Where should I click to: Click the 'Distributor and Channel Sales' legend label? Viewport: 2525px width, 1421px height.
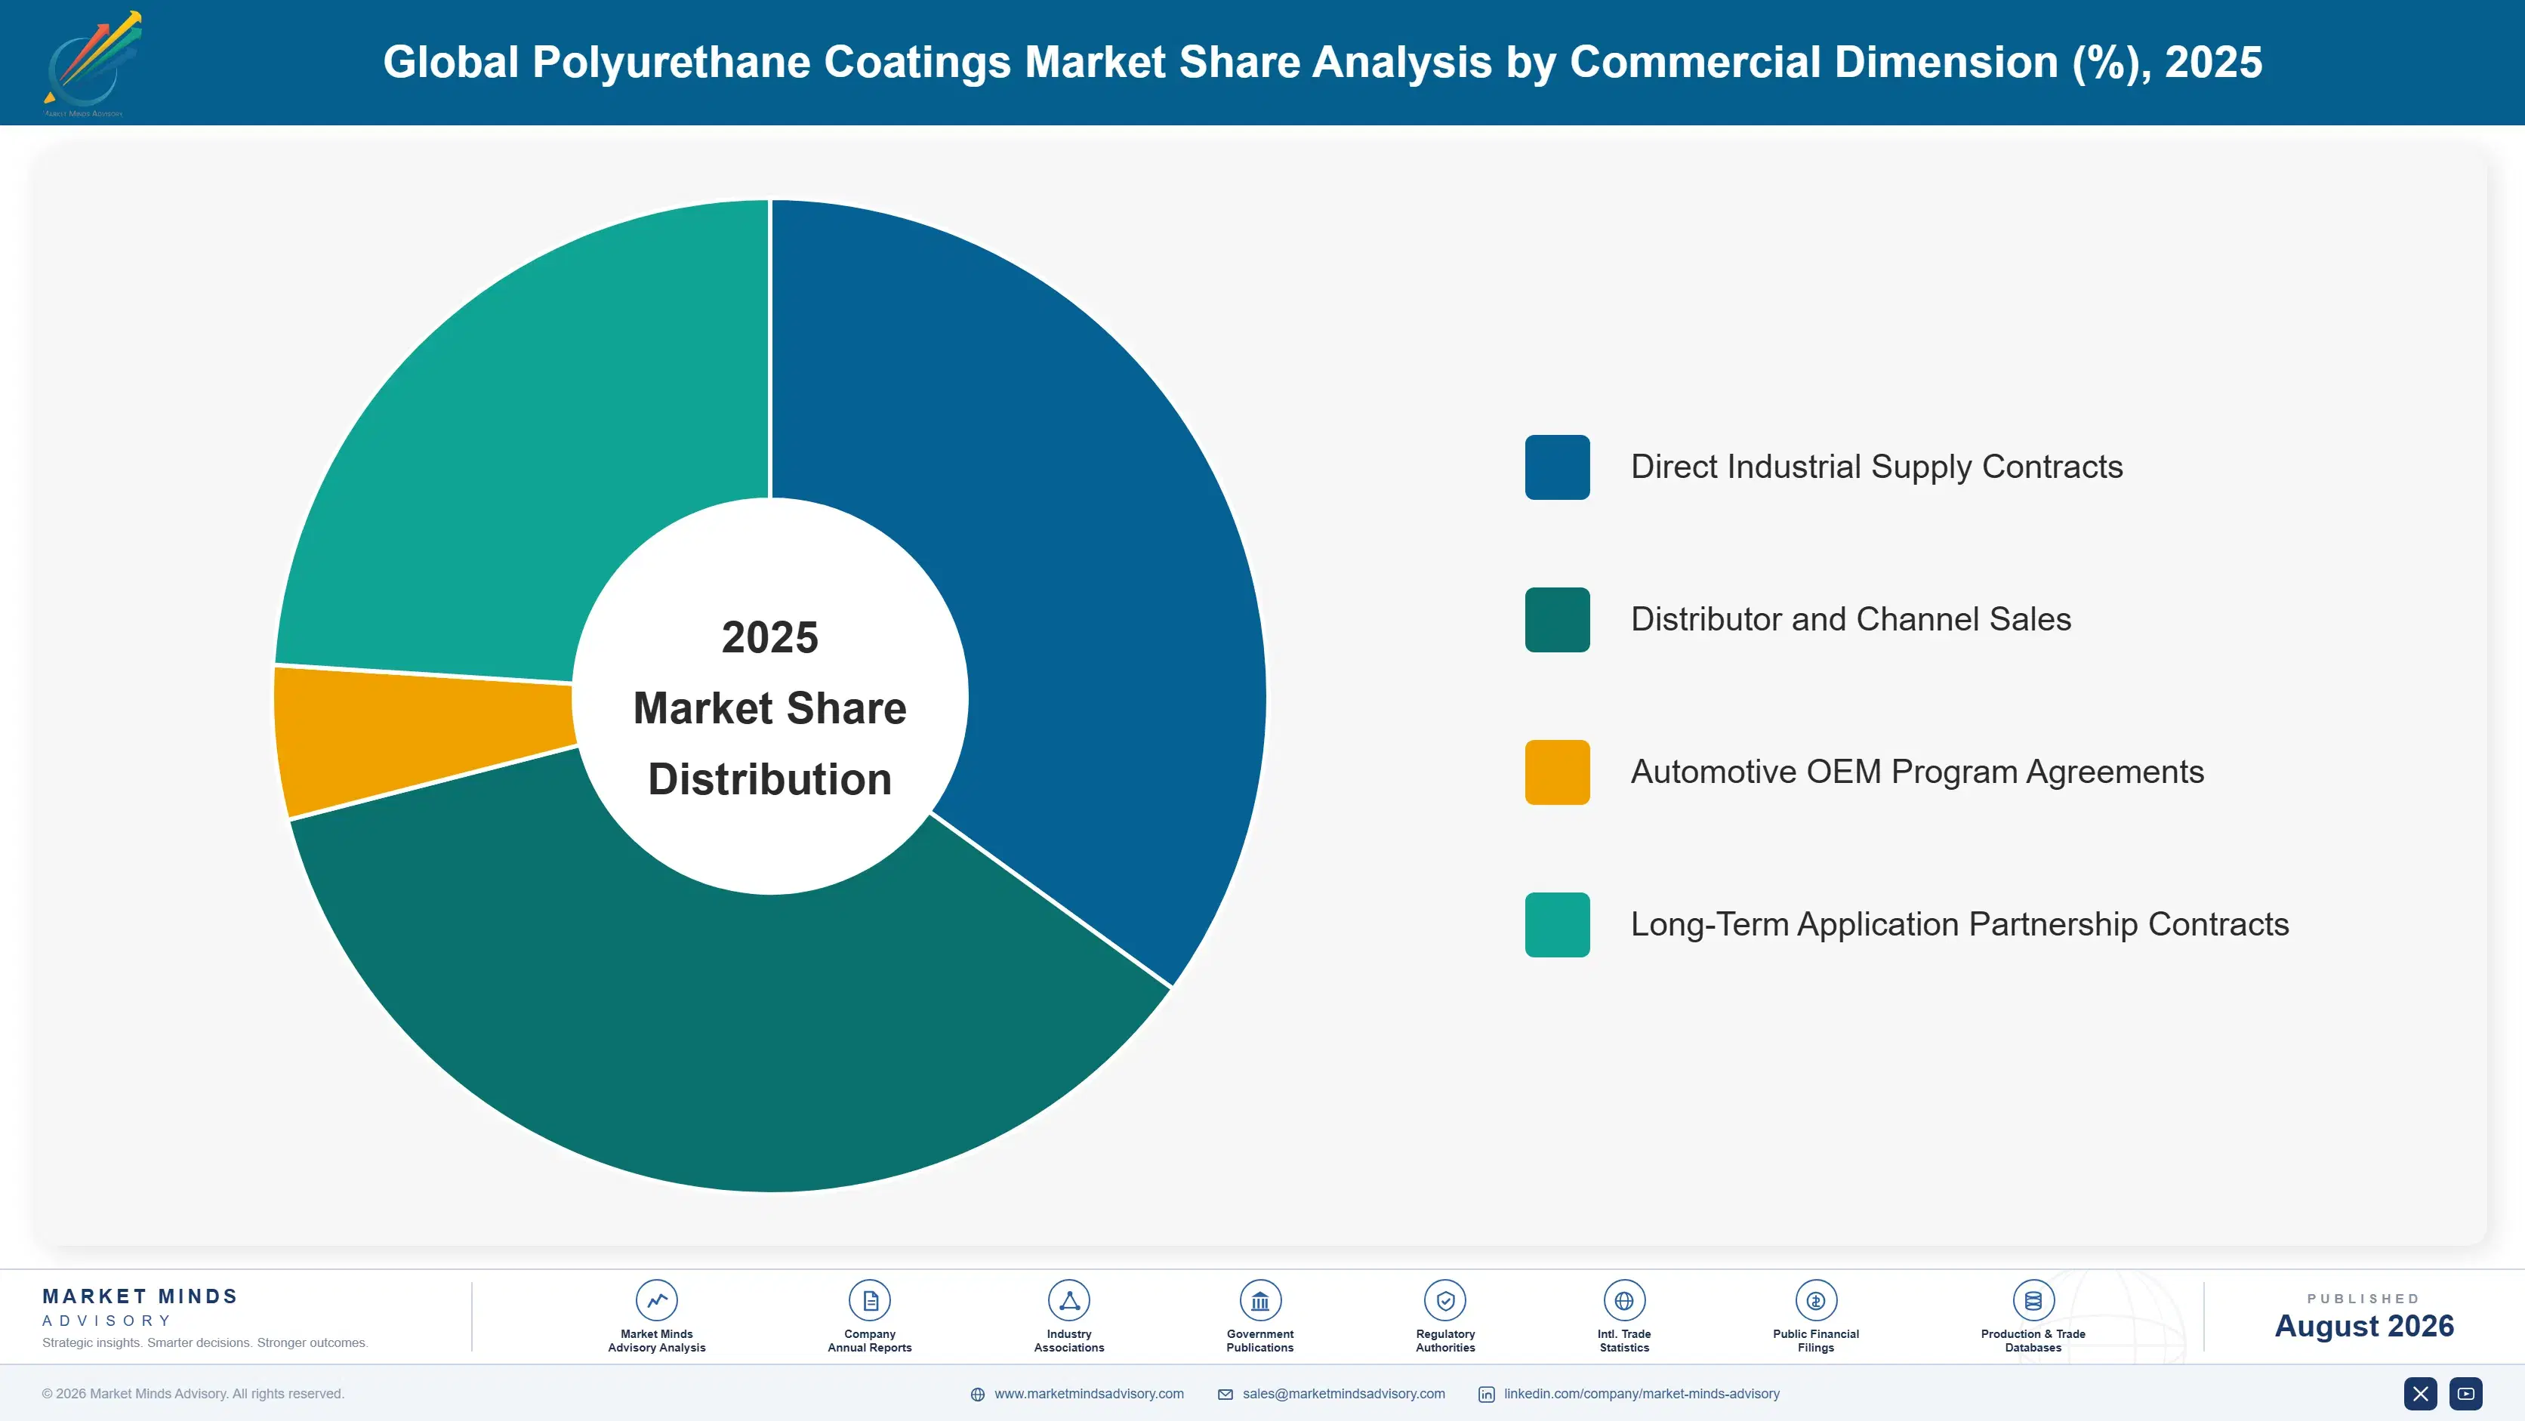pos(1851,619)
